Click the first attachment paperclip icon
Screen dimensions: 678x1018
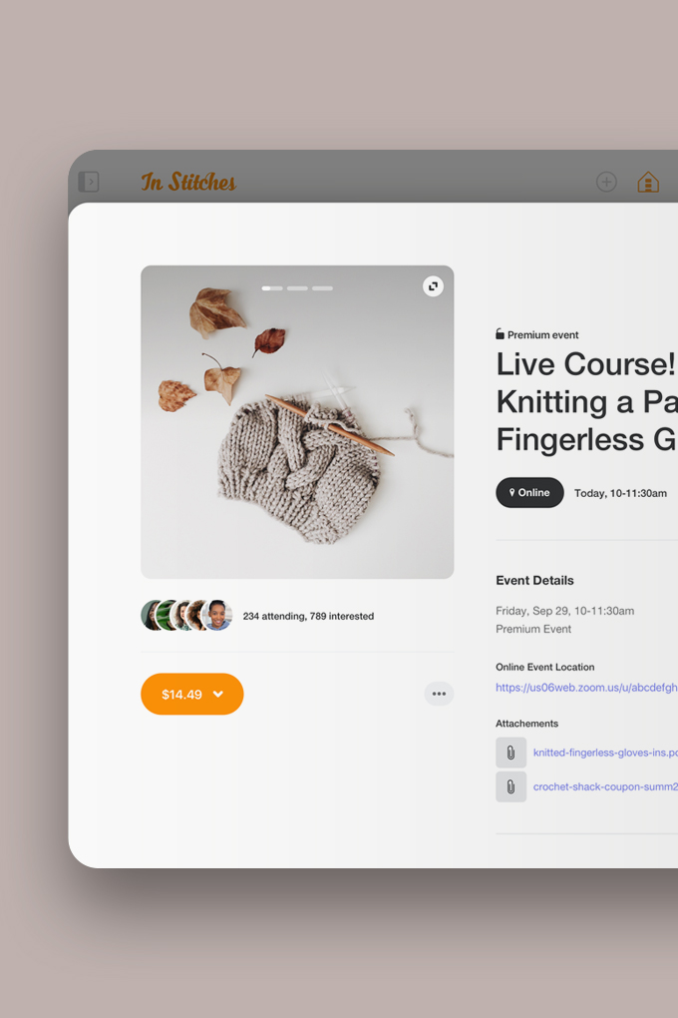[x=510, y=753]
